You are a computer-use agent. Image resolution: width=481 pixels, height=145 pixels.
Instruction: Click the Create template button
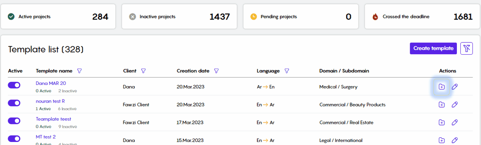(433, 48)
